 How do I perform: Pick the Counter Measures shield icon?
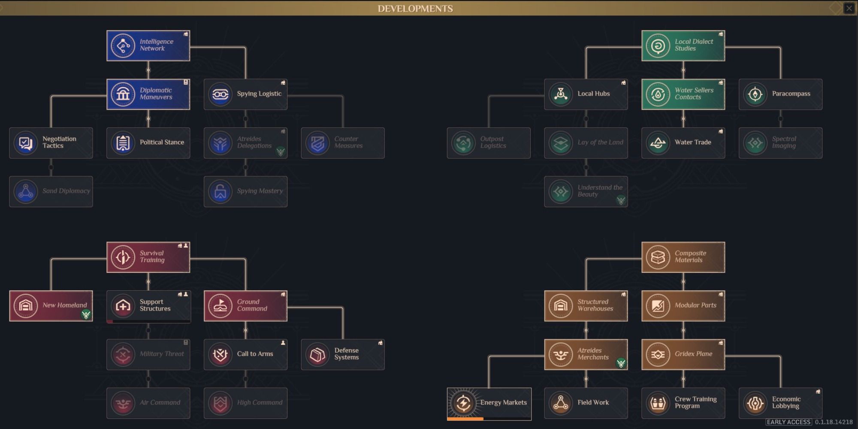(x=318, y=143)
